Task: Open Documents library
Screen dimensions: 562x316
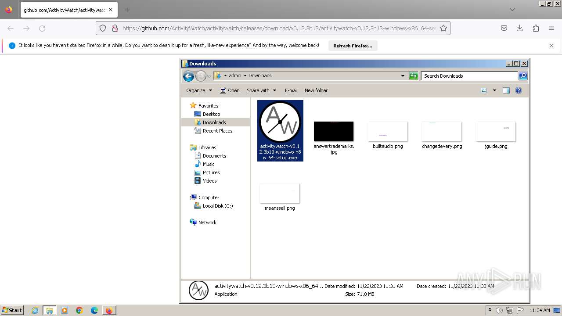Action: (210, 156)
